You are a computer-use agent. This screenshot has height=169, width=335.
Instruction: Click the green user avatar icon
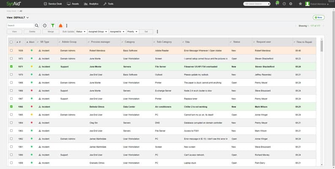(x=307, y=4)
